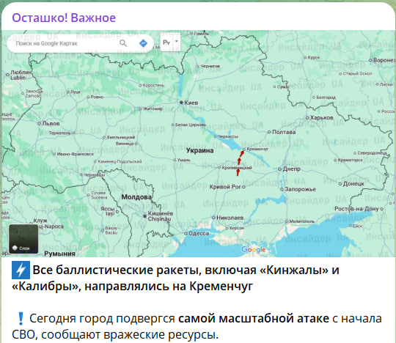Click the magnifier search icon

[123, 43]
